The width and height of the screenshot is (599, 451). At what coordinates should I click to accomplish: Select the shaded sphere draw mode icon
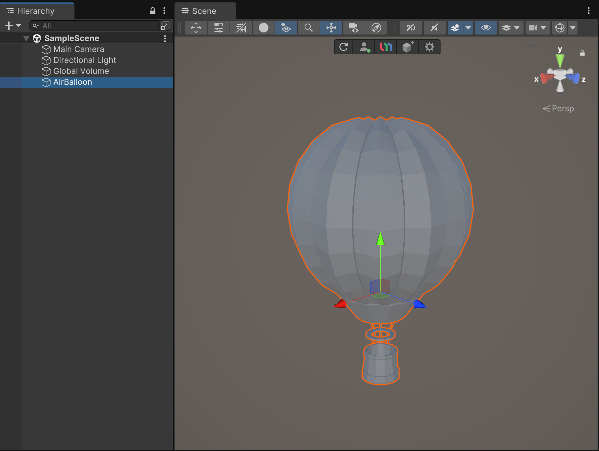click(x=264, y=28)
